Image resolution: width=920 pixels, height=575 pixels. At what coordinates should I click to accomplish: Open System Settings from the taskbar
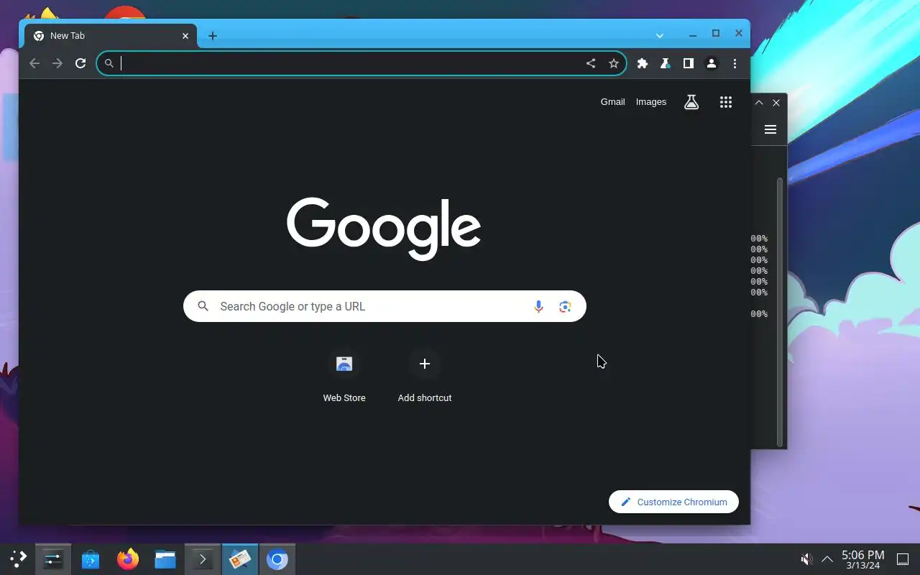[53, 559]
